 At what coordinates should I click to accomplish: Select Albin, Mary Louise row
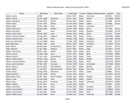click(64, 77)
